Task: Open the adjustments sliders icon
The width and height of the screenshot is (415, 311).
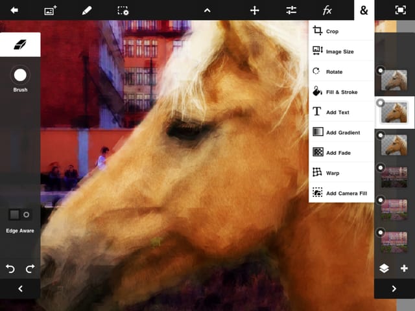Action: [291, 10]
